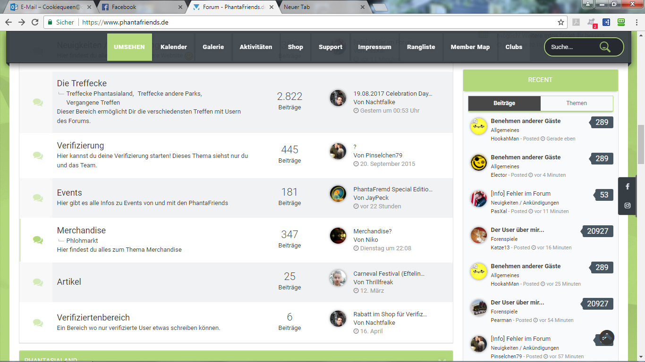Open Nachtfalke's avatar in Treffecke row
Viewport: 645px width, 362px height.
click(x=338, y=98)
